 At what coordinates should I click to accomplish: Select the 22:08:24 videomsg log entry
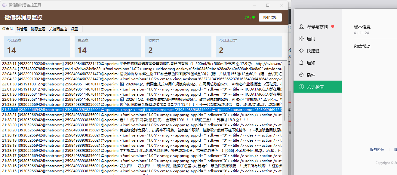click(x=142, y=69)
